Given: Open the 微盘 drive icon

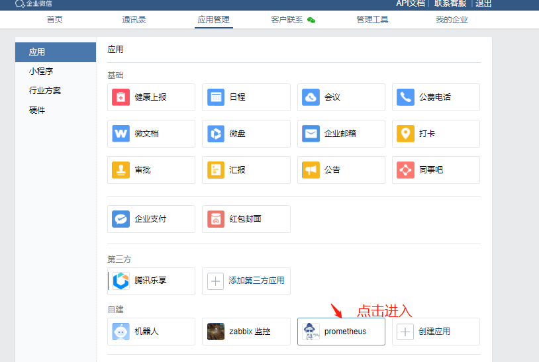Looking at the screenshot, I should pos(216,134).
